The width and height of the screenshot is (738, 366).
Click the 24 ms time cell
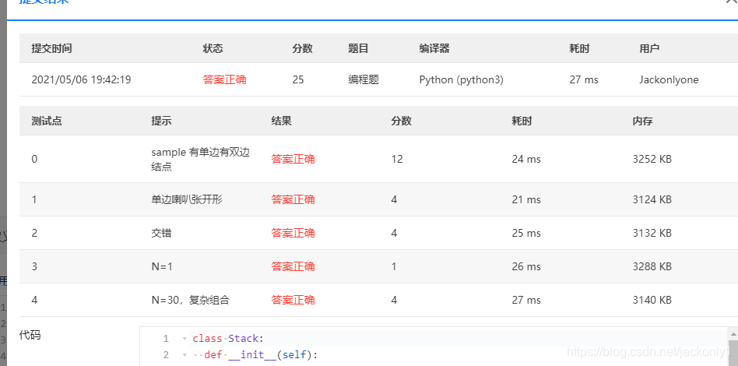tap(526, 159)
